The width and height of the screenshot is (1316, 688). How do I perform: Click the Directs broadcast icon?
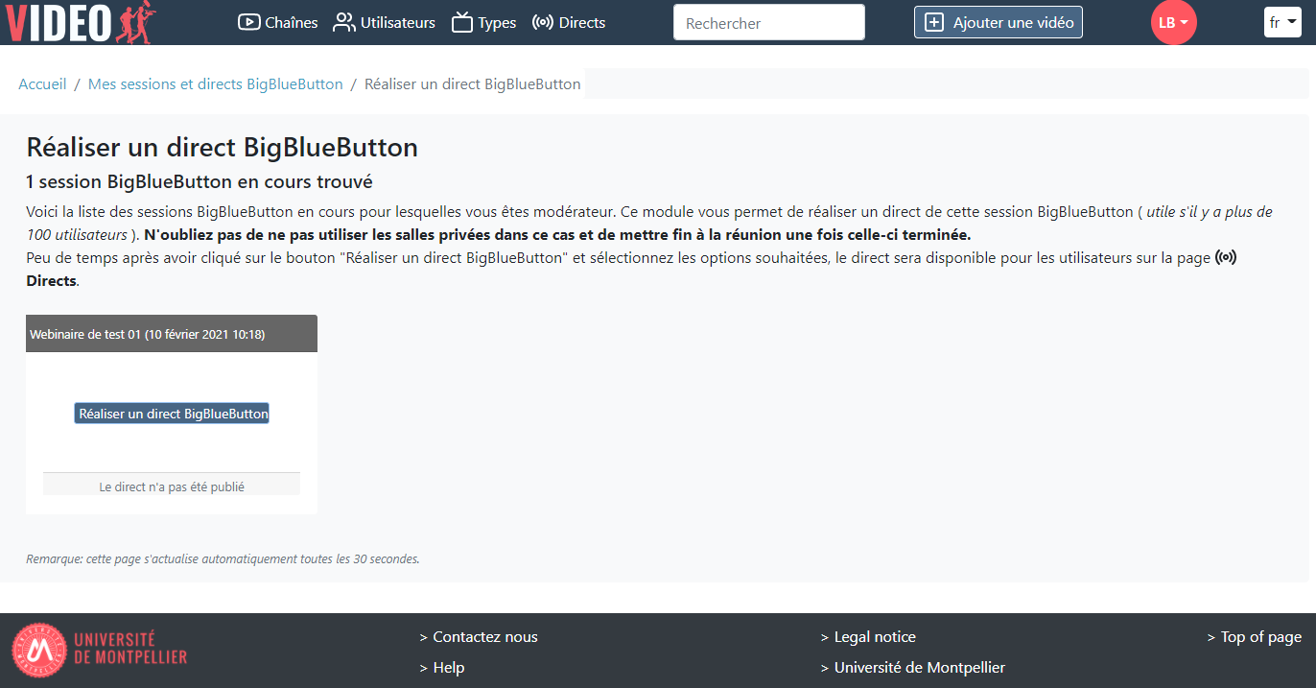point(543,22)
